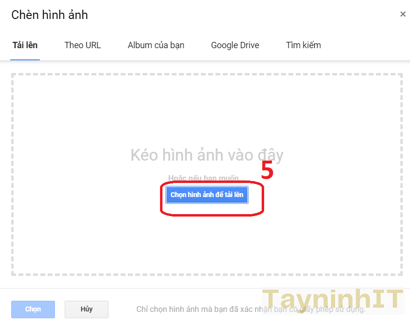The width and height of the screenshot is (412, 327).
Task: Go to the Google Drive tab
Action: click(x=235, y=45)
